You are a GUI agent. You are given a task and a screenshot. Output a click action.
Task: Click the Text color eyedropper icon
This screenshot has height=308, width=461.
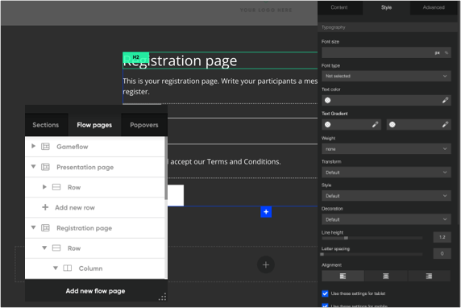(445, 100)
